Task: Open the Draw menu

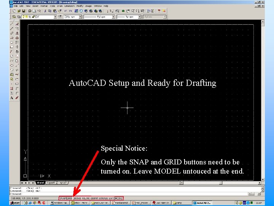Action: coord(60,6)
